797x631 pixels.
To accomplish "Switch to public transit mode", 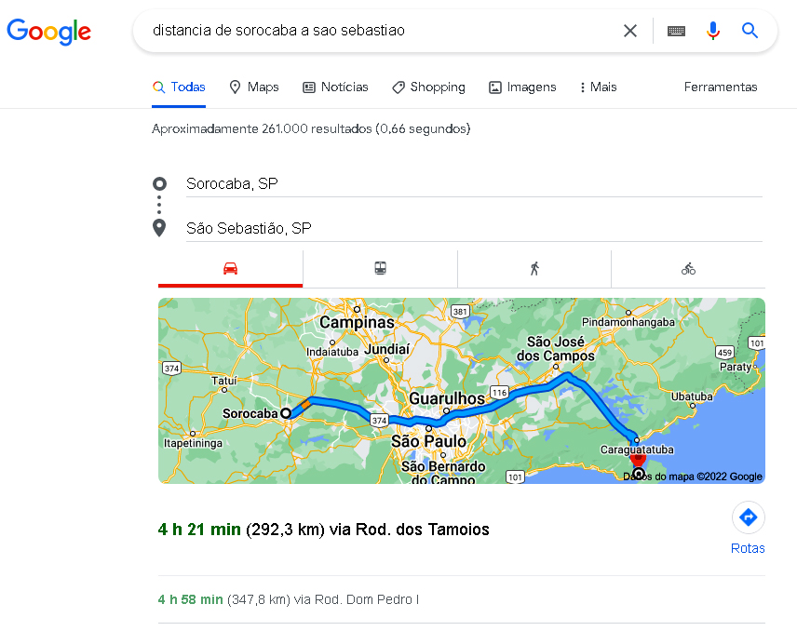I will pyautogui.click(x=380, y=269).
